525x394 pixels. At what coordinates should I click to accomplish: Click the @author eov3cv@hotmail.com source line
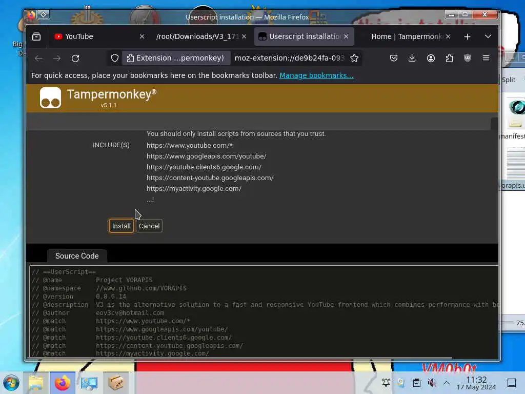[x=98, y=313]
